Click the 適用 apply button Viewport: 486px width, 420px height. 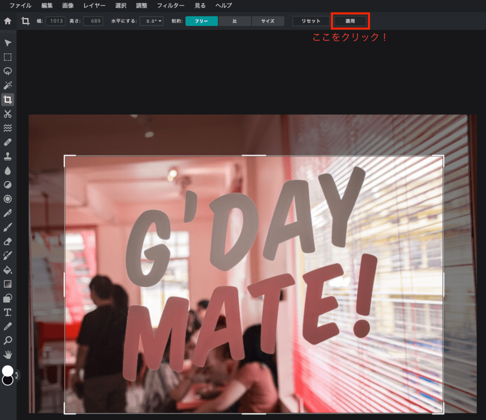(350, 21)
